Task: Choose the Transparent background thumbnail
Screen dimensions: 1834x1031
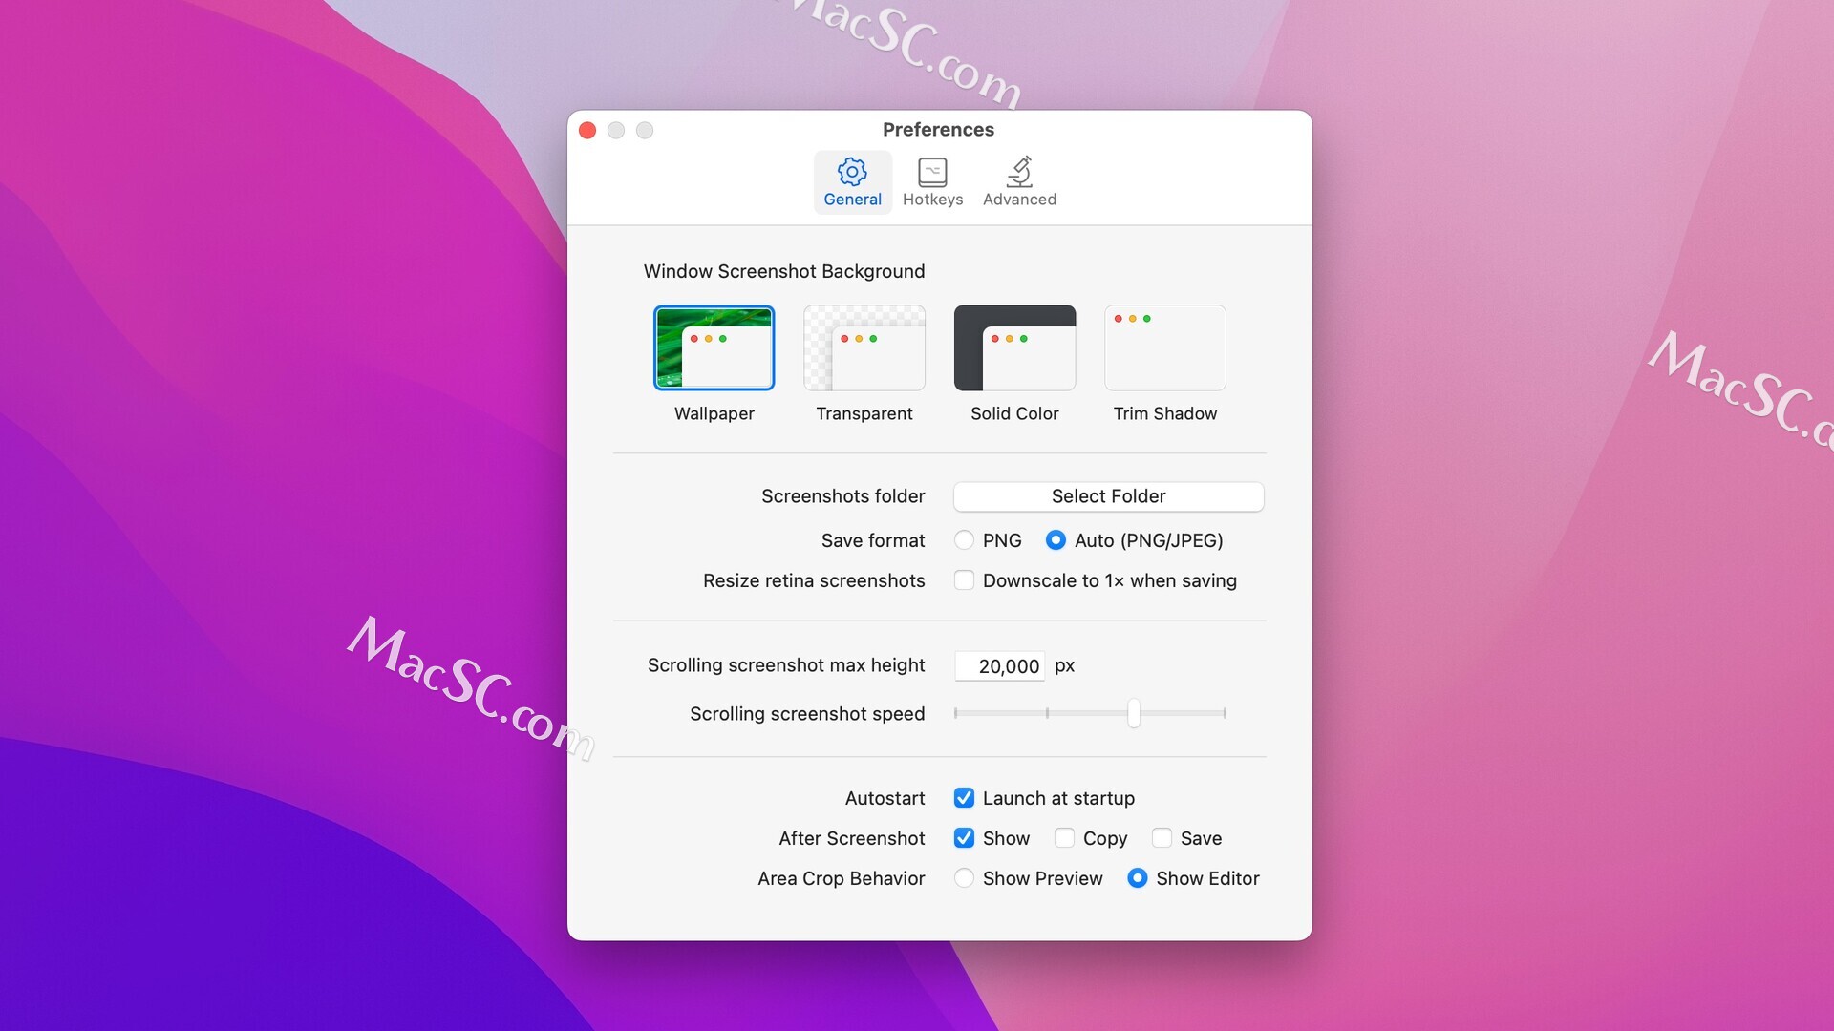Action: point(864,347)
